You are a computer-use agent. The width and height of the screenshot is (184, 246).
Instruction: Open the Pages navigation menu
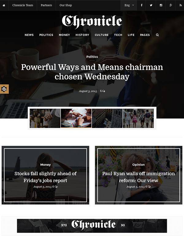(145, 35)
